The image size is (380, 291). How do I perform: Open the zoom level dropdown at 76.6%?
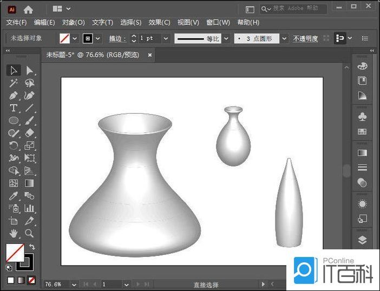[71, 284]
